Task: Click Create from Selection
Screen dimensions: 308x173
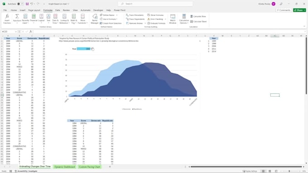Action: [x=111, y=24]
